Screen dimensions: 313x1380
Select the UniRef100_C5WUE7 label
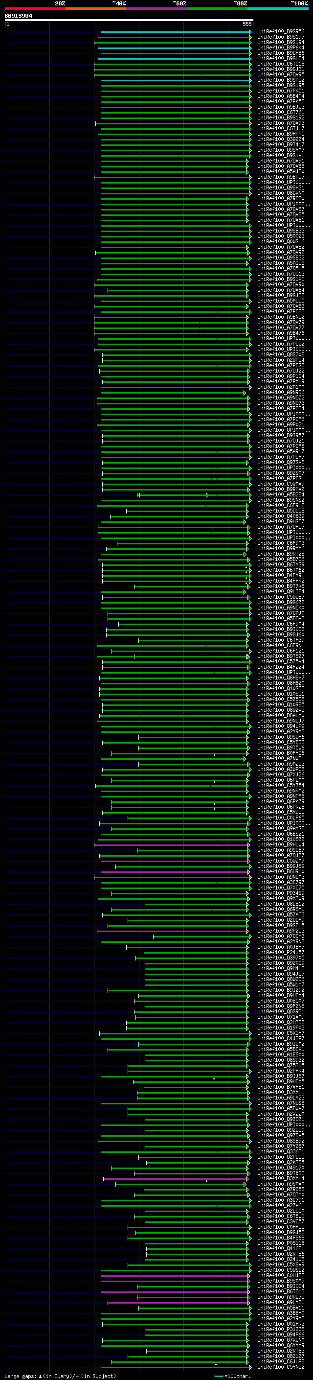281,597
